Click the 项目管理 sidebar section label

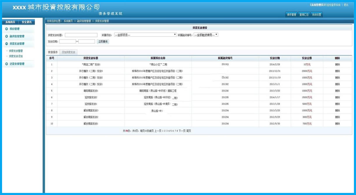click(15, 29)
